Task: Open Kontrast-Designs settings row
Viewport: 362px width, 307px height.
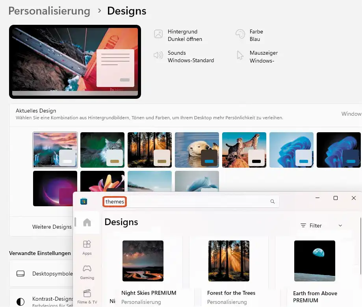Action: (x=41, y=298)
